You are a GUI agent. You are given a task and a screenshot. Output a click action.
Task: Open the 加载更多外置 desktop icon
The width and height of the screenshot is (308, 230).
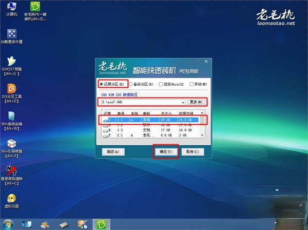pyautogui.click(x=12, y=36)
